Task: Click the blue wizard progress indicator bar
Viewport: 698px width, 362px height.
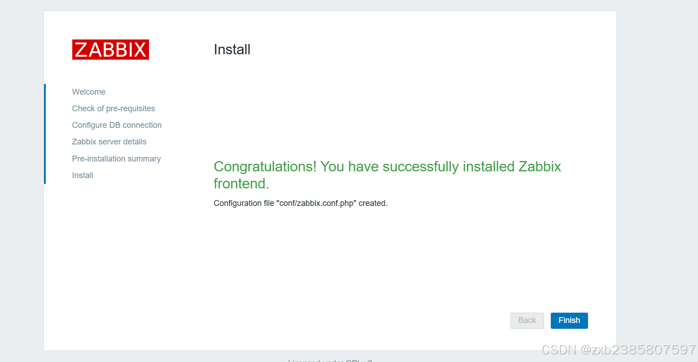Action: (x=45, y=133)
